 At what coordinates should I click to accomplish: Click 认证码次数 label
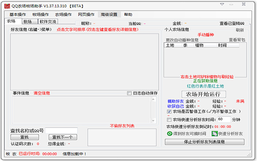coord(22,144)
